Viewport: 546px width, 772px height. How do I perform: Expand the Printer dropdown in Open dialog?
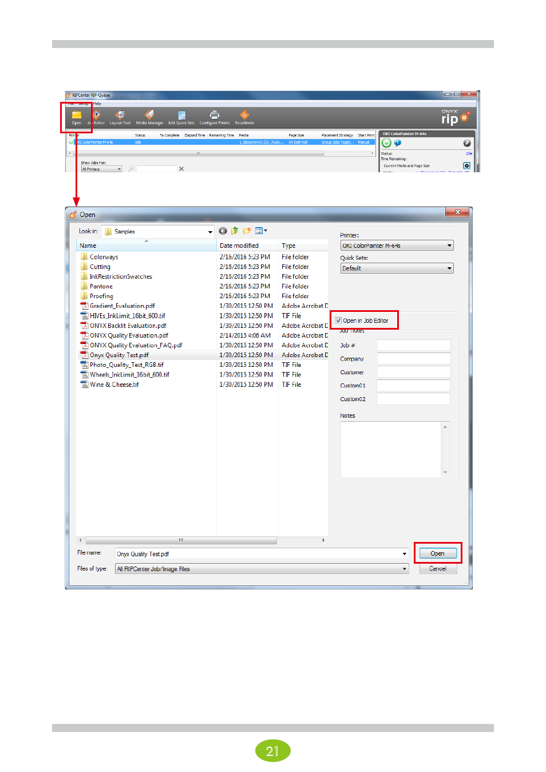[449, 246]
